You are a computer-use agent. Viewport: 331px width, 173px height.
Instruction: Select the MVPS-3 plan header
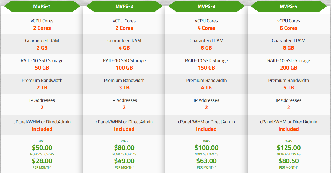pyautogui.click(x=206, y=6)
